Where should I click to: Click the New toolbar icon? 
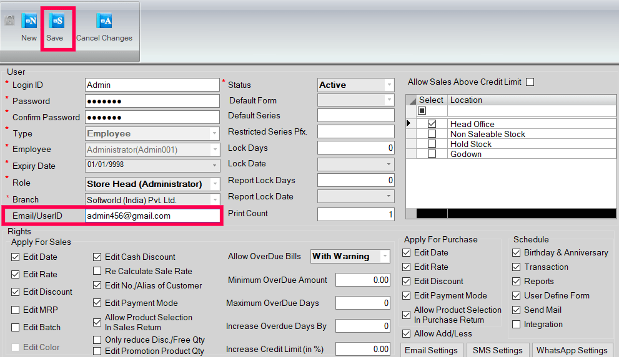tap(29, 21)
